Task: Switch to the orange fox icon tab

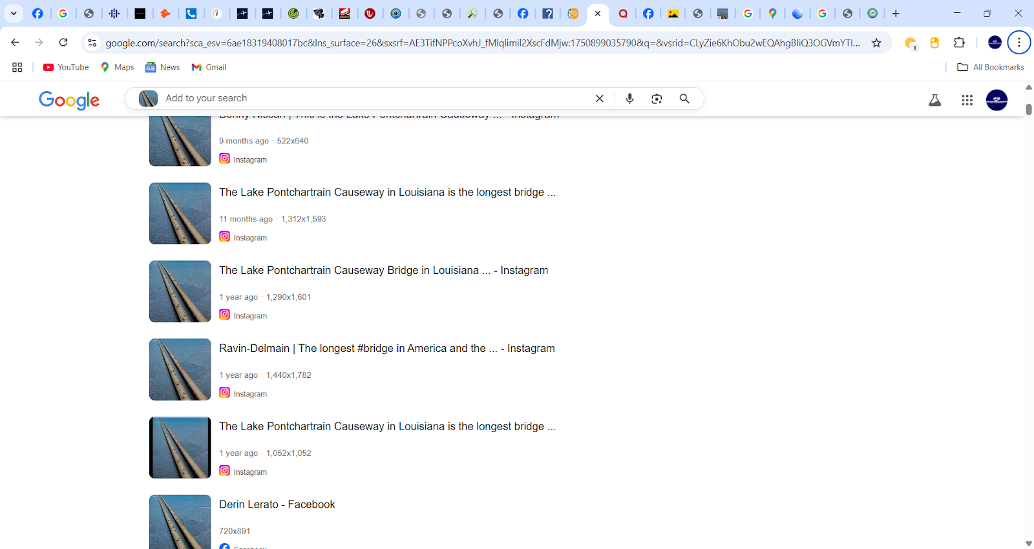Action: 165,13
